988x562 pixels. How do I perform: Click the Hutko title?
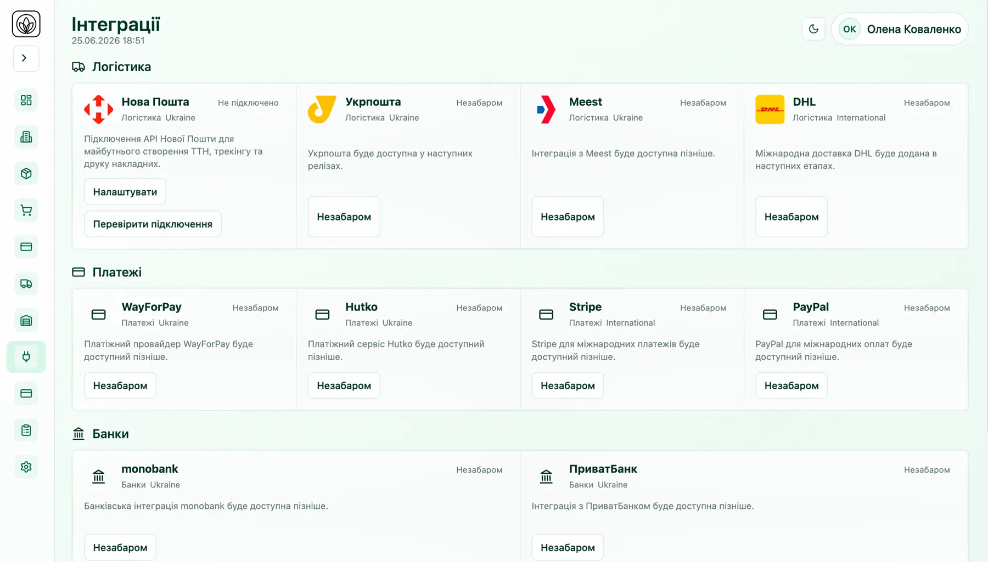click(361, 306)
